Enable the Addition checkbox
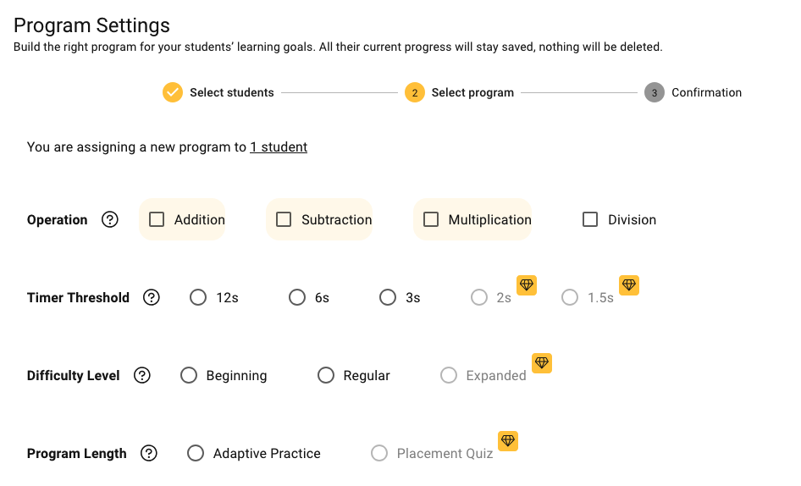 coord(157,219)
